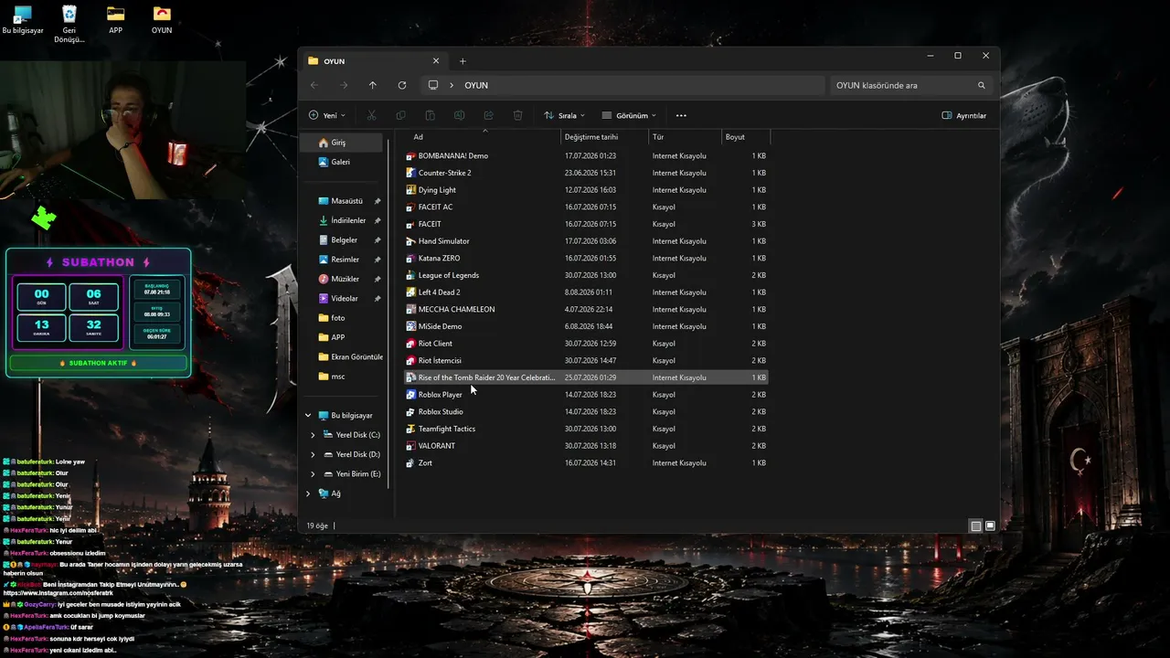Click the Delete trash icon in the toolbar
This screenshot has height=658, width=1170.
517,115
